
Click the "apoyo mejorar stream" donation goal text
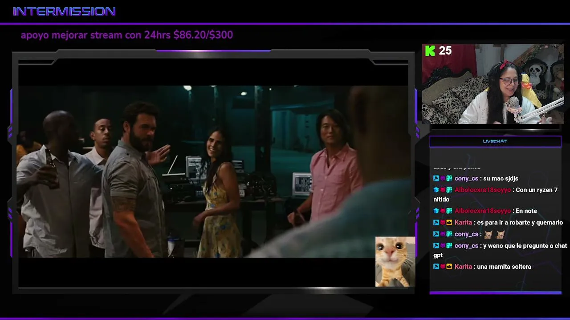127,35
